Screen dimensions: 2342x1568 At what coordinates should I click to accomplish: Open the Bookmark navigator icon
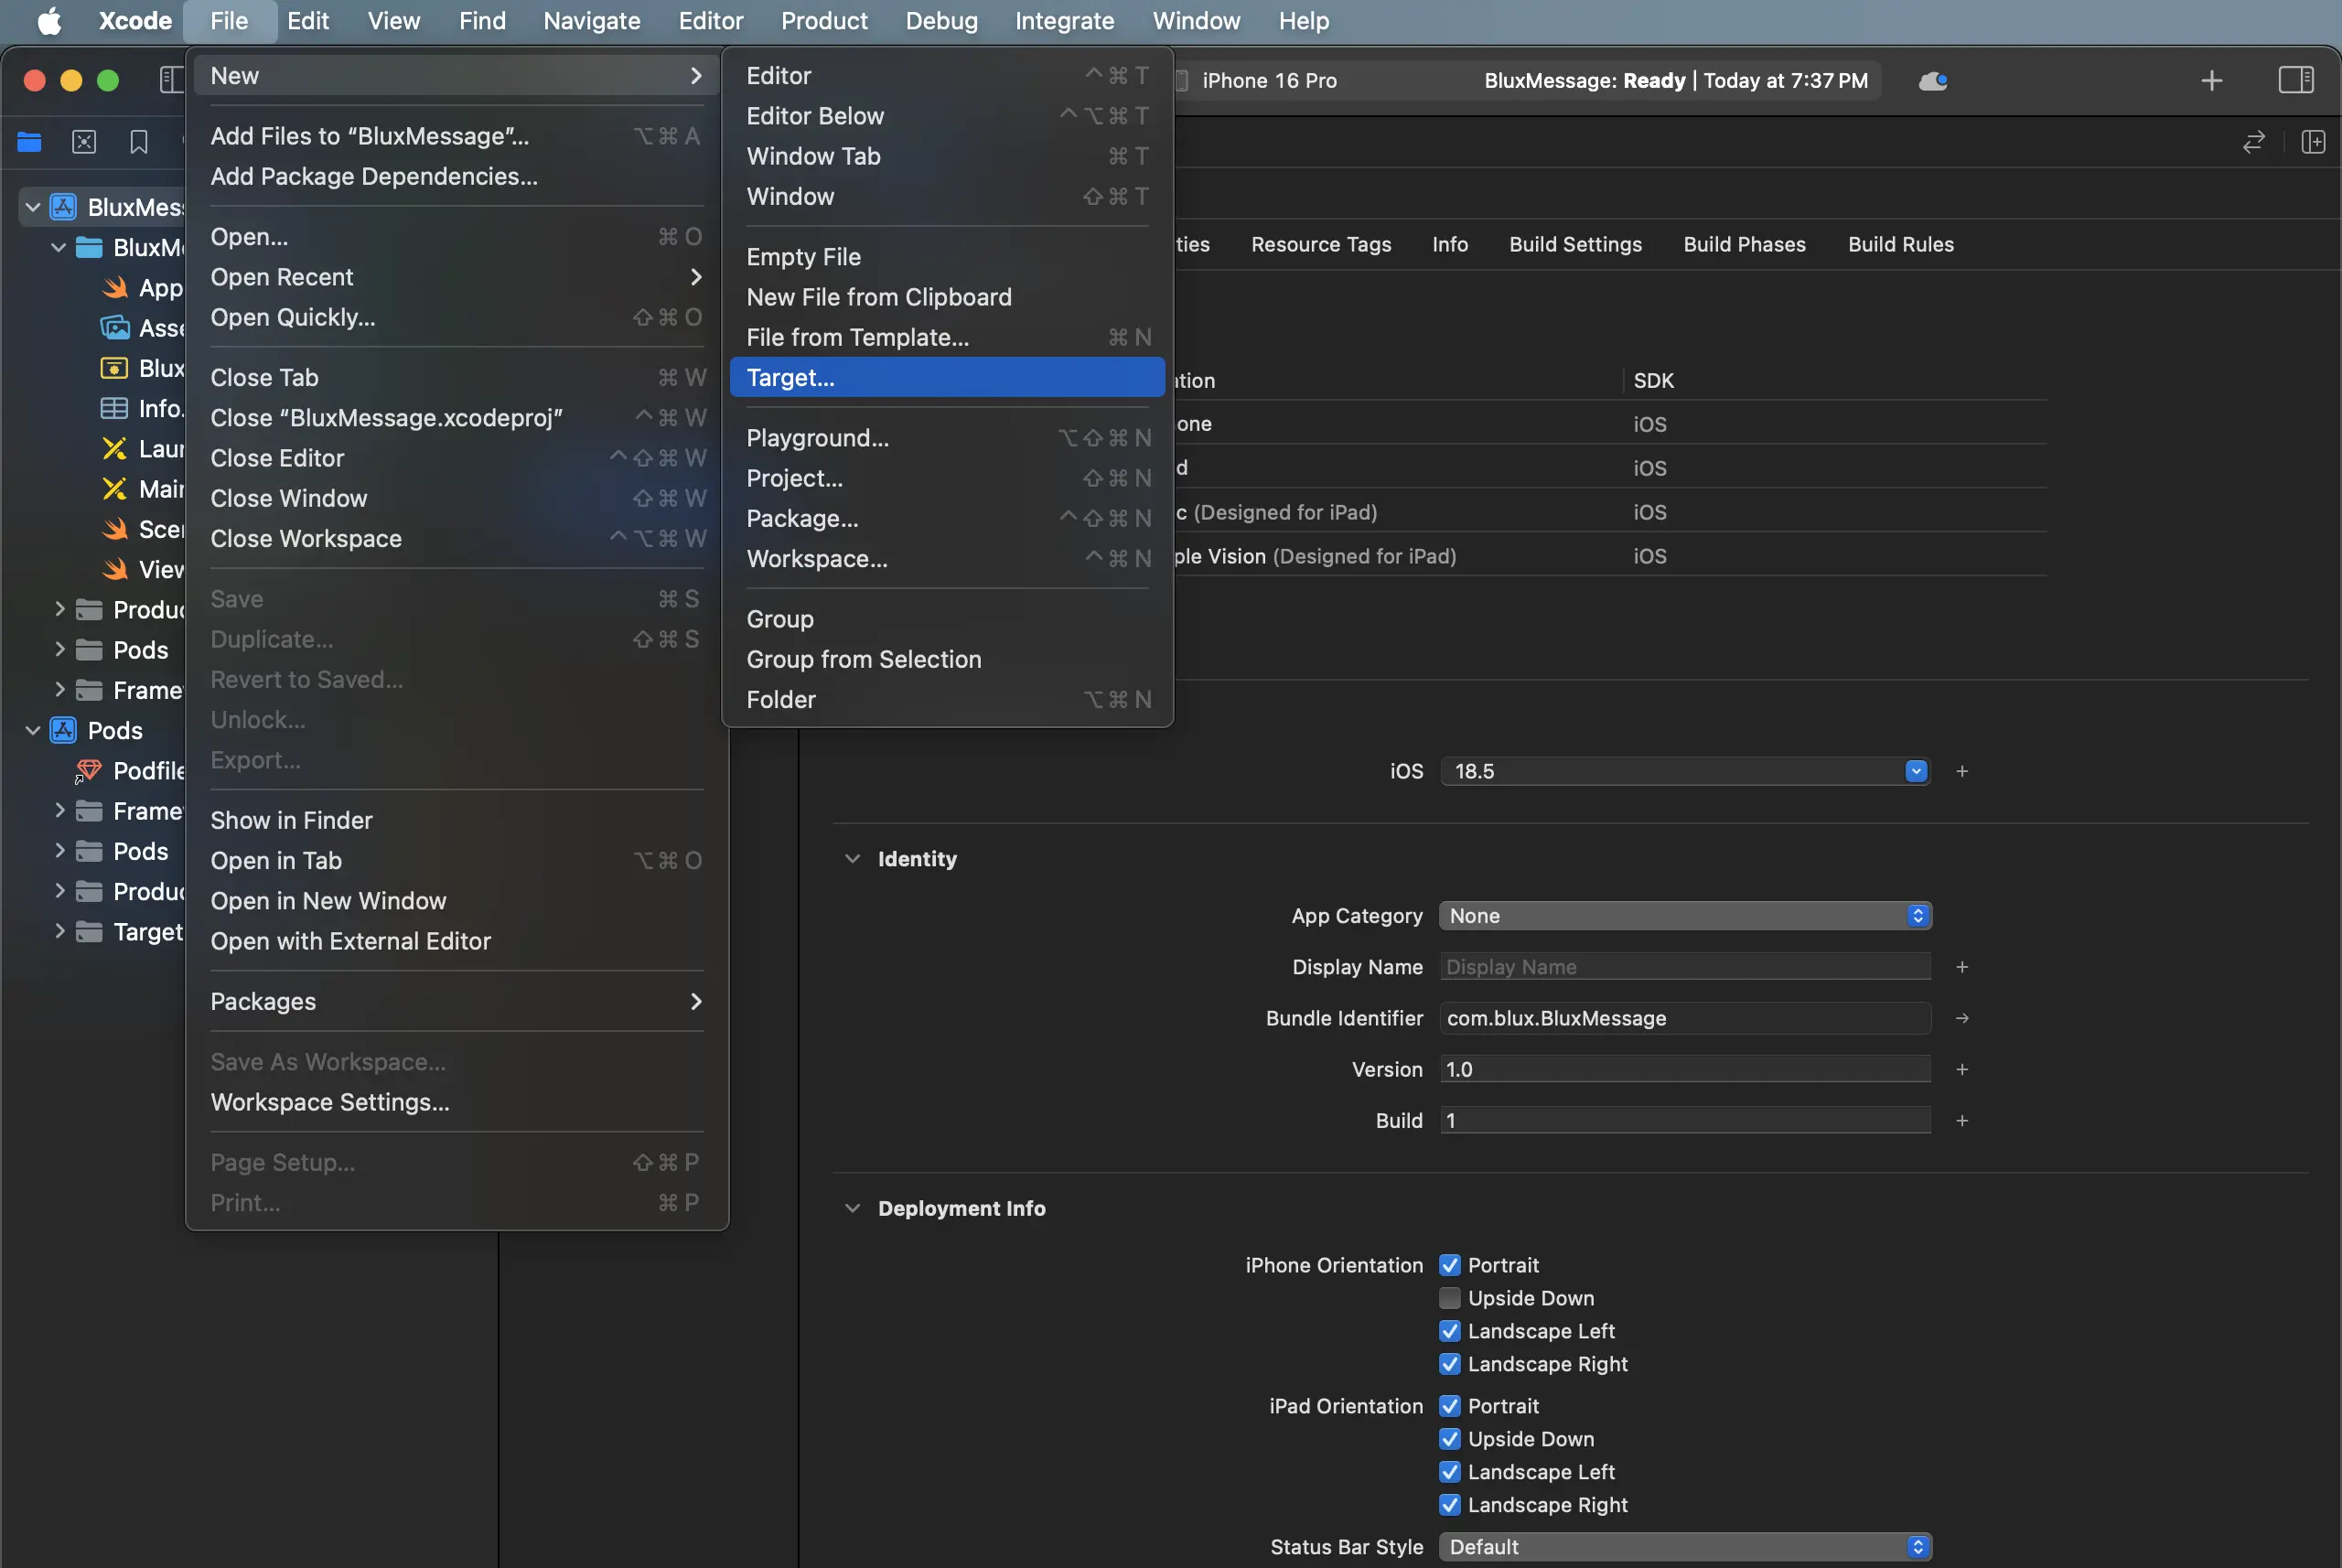139,142
